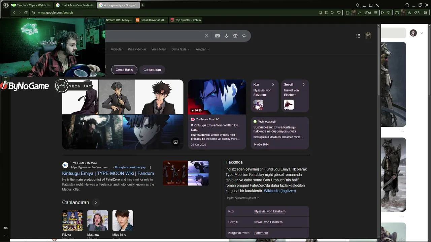431x242 pixels.
Task: Select the Genel Bakış chip
Action: pos(124,70)
